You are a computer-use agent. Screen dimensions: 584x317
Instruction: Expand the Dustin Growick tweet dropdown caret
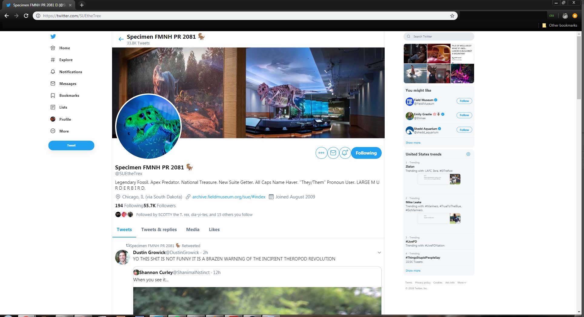(379, 253)
